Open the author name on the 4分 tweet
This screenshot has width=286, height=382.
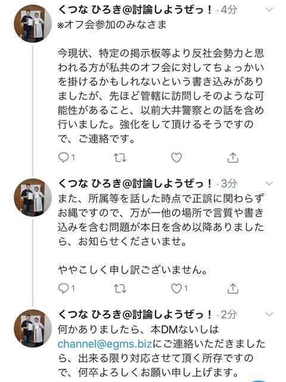136,10
